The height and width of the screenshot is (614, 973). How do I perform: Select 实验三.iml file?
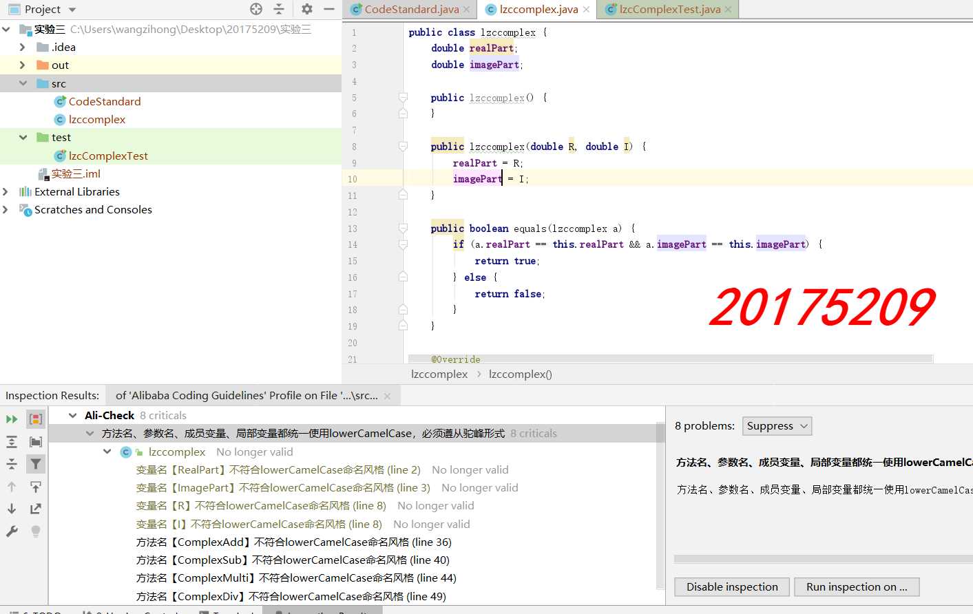pyautogui.click(x=76, y=173)
